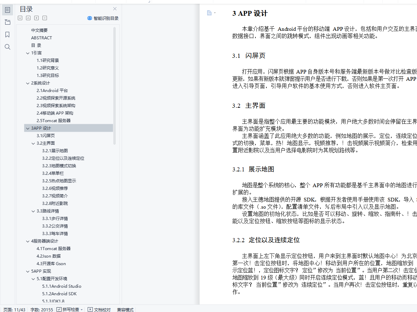
Task: Open 3.3.2公交详情 in outline
Action: tap(55, 226)
